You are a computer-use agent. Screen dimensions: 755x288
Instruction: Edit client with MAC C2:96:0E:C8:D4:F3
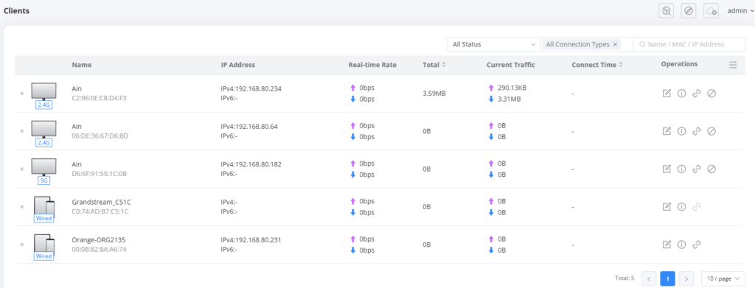pyautogui.click(x=667, y=94)
